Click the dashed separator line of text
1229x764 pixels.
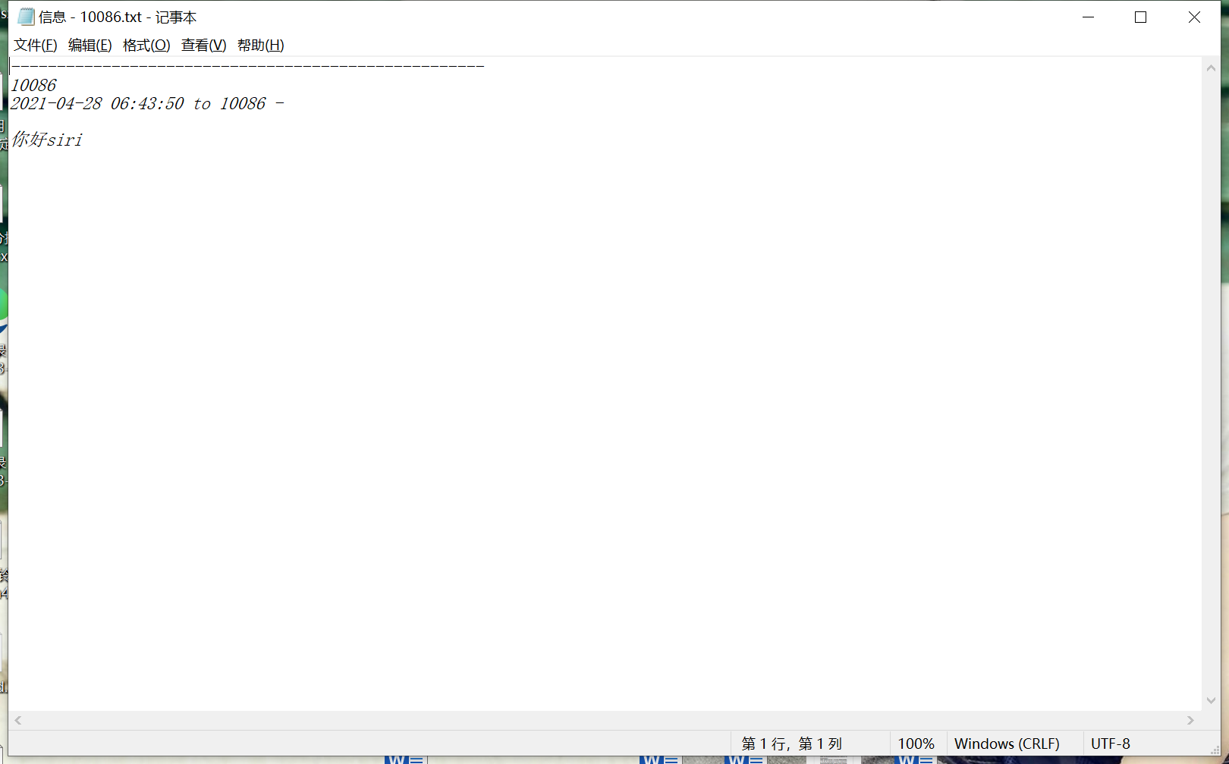[247, 67]
